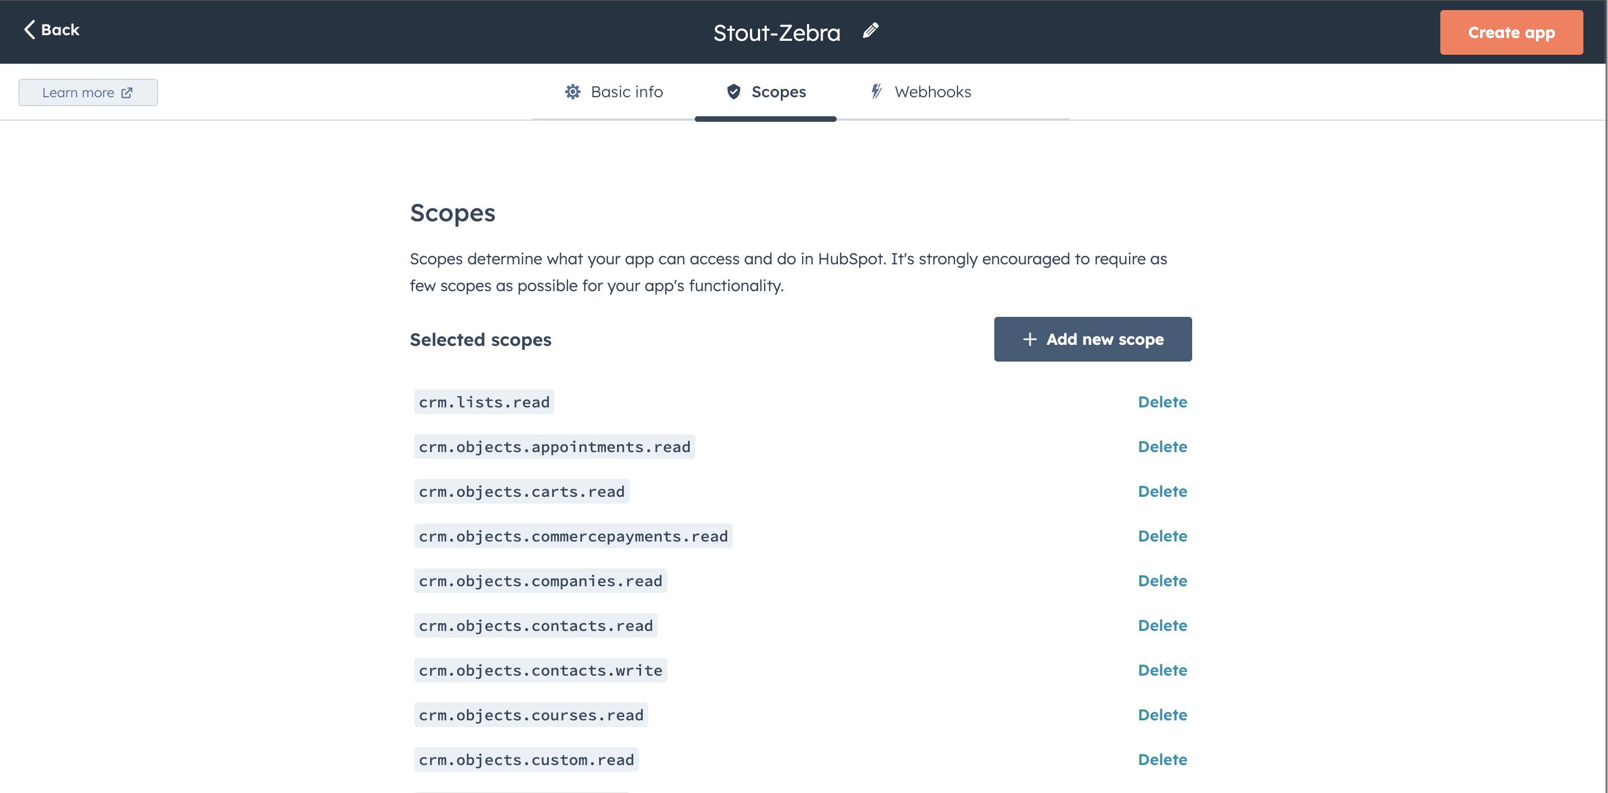Click the plus icon on Add new scope
Viewport: 1608px width, 793px height.
click(x=1030, y=339)
